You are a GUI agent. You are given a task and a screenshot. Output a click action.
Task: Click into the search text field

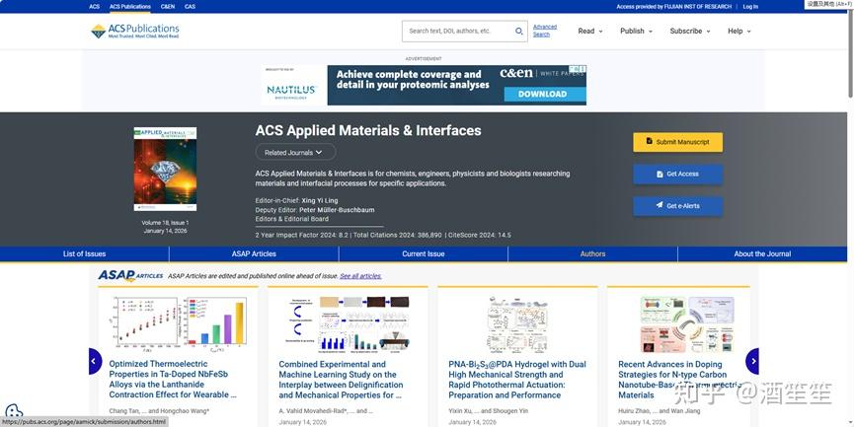pos(459,31)
